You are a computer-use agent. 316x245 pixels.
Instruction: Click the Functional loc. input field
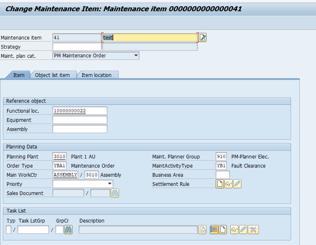tap(80, 111)
